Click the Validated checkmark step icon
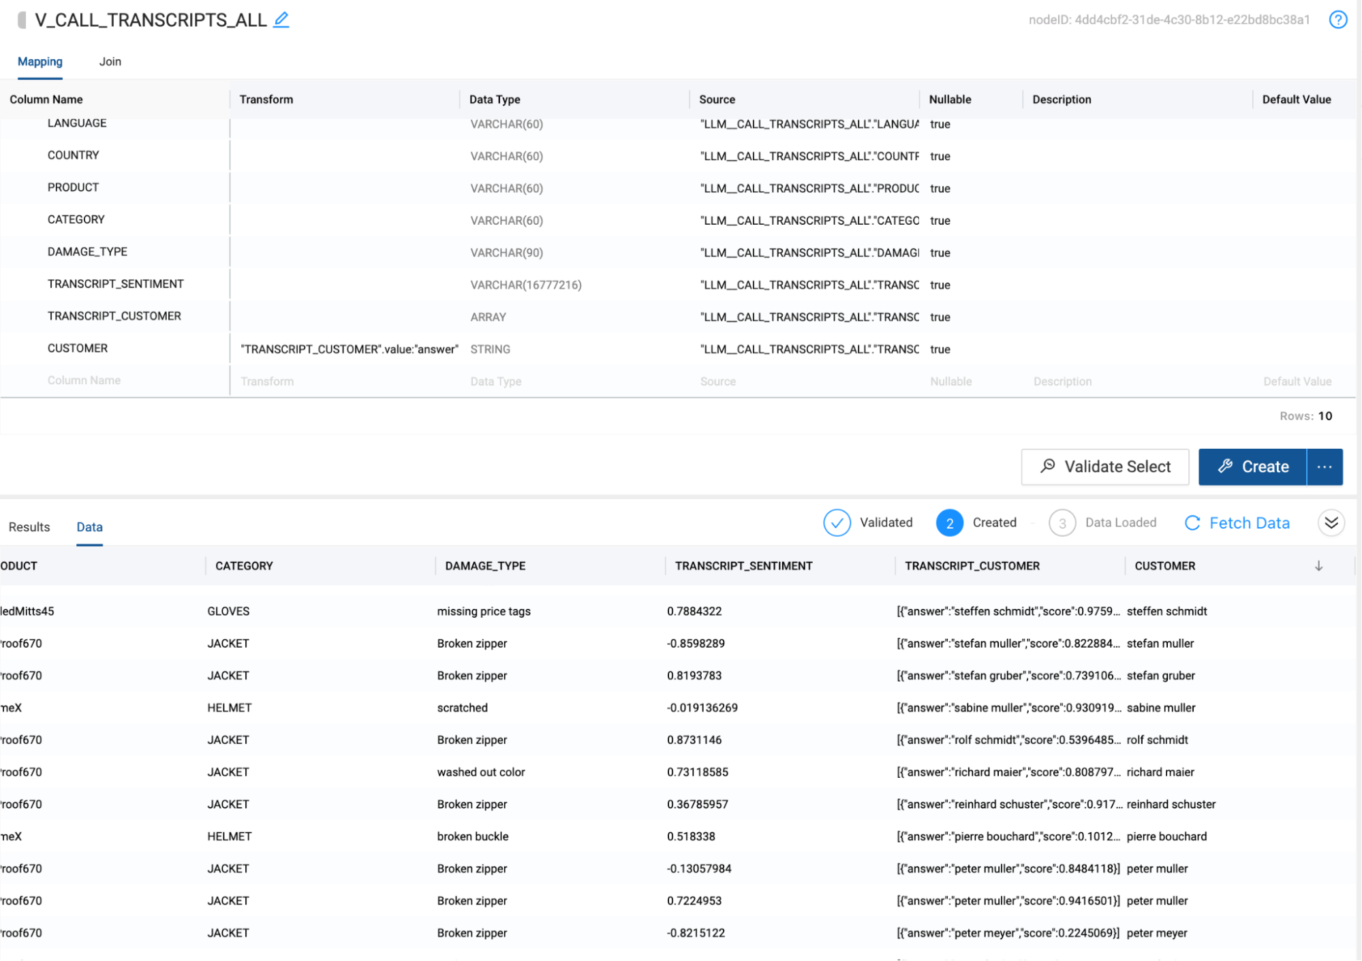Screen dimensions: 1362x961 point(837,523)
